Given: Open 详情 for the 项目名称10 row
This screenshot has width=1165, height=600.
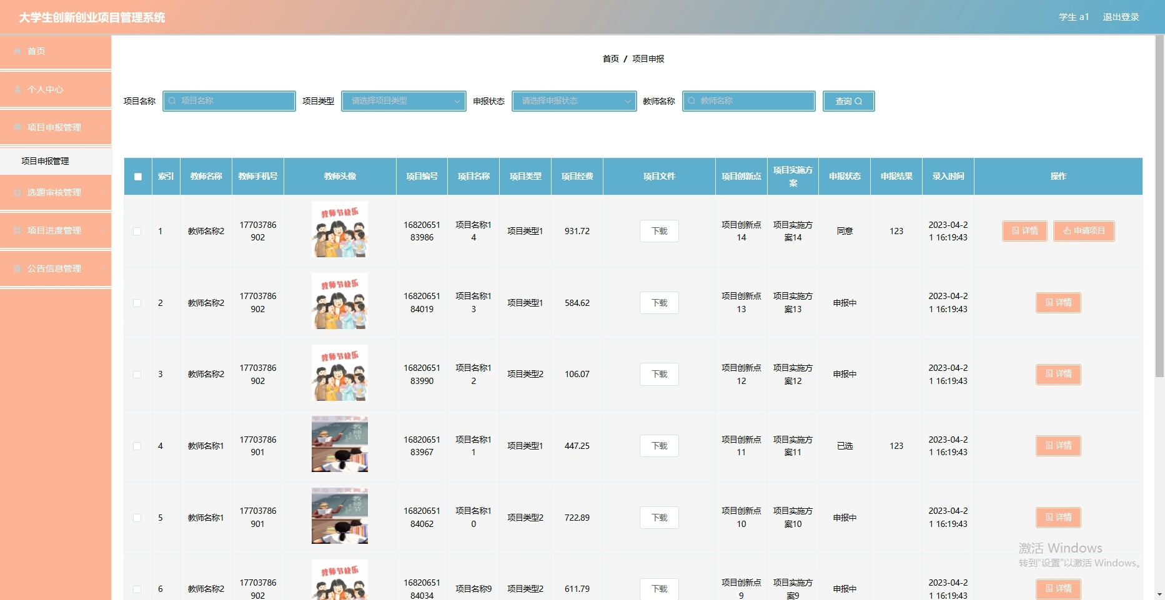Looking at the screenshot, I should click(x=1058, y=518).
